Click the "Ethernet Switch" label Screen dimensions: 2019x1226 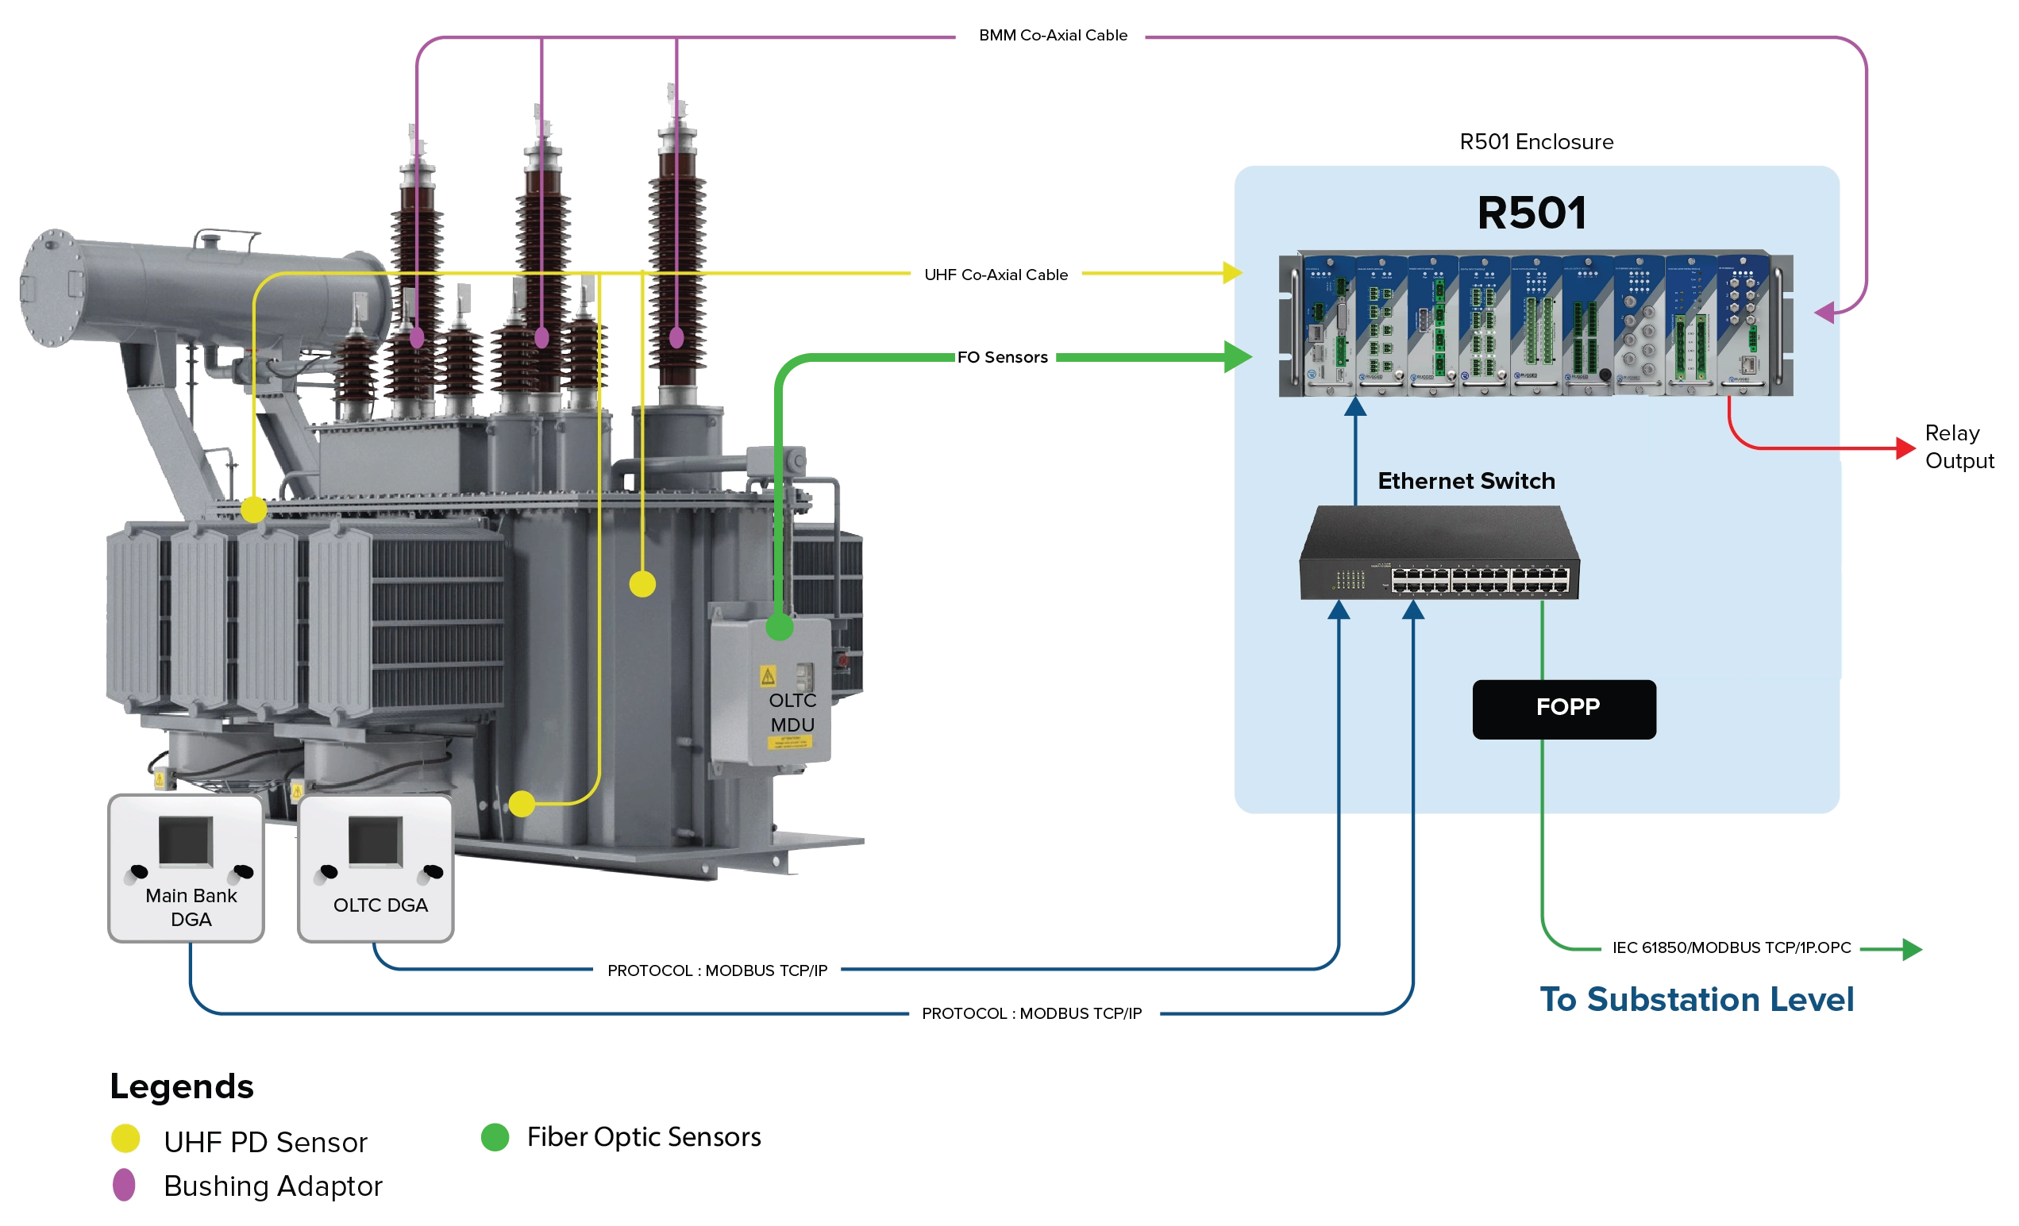[x=1466, y=481]
